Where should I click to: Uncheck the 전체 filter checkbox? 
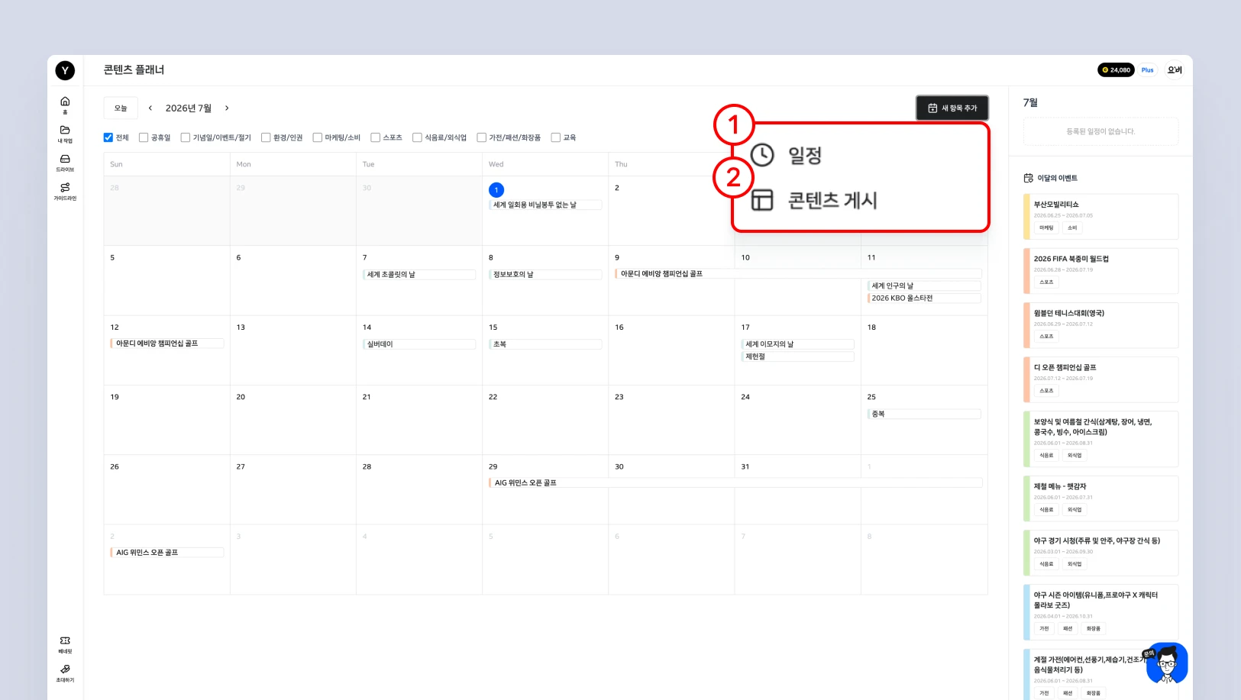(108, 137)
